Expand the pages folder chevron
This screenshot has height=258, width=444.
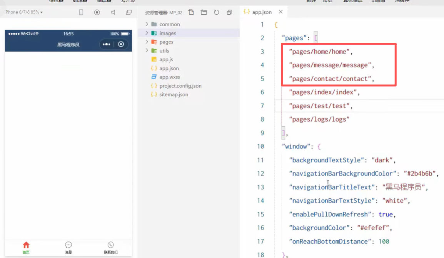[x=147, y=42]
